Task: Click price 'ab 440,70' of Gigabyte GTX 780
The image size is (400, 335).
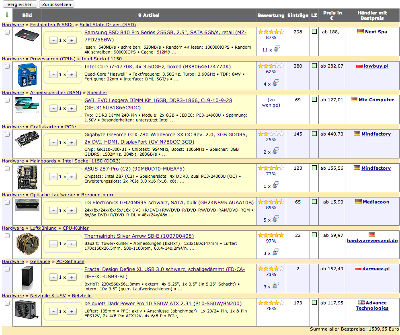Action: [x=332, y=134]
